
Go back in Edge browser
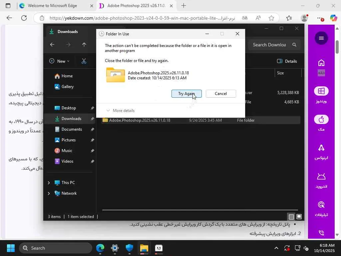pyautogui.click(x=9, y=18)
